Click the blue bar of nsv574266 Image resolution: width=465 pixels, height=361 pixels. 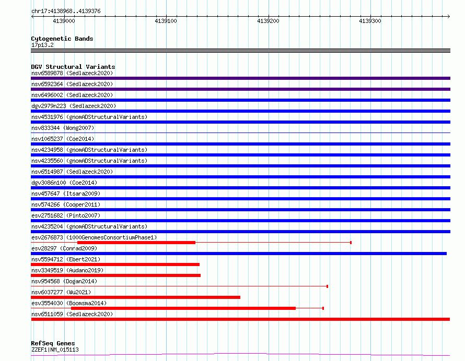[x=240, y=210]
